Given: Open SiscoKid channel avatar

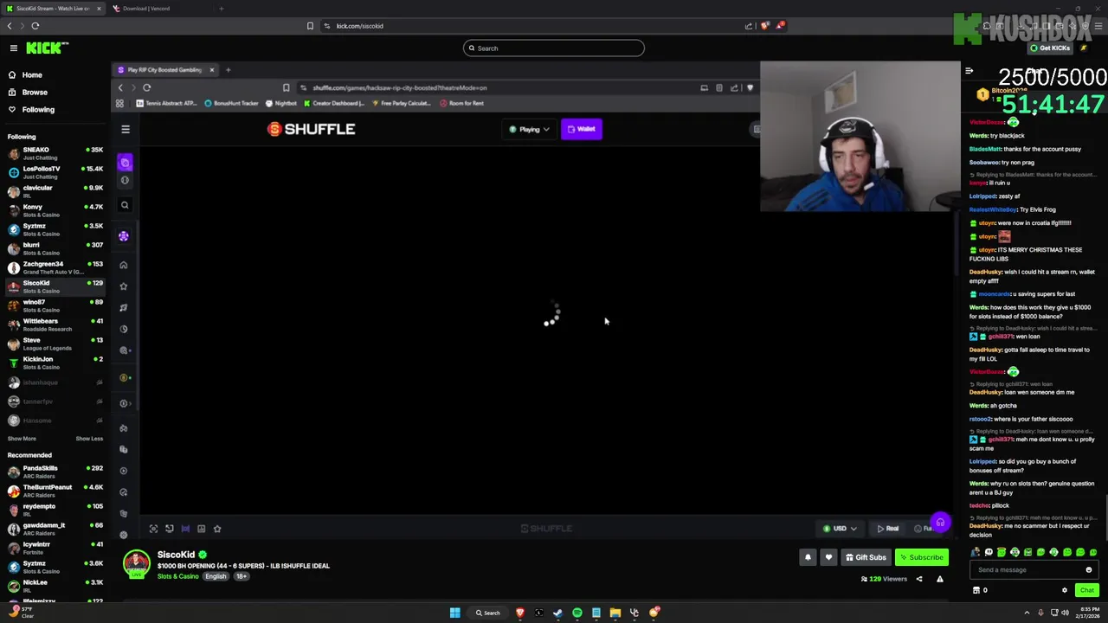Looking at the screenshot, I should tap(136, 564).
